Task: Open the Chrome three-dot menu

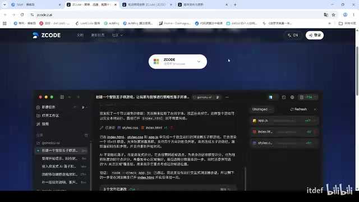Action: [x=354, y=15]
